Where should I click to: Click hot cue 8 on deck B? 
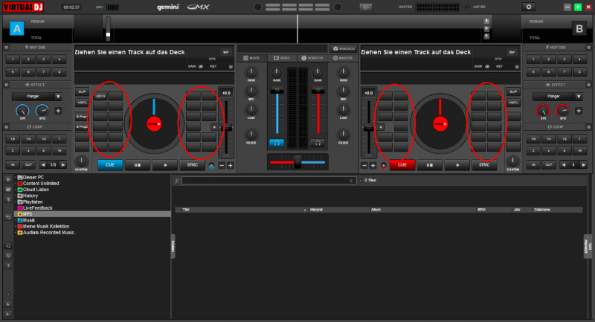[579, 71]
